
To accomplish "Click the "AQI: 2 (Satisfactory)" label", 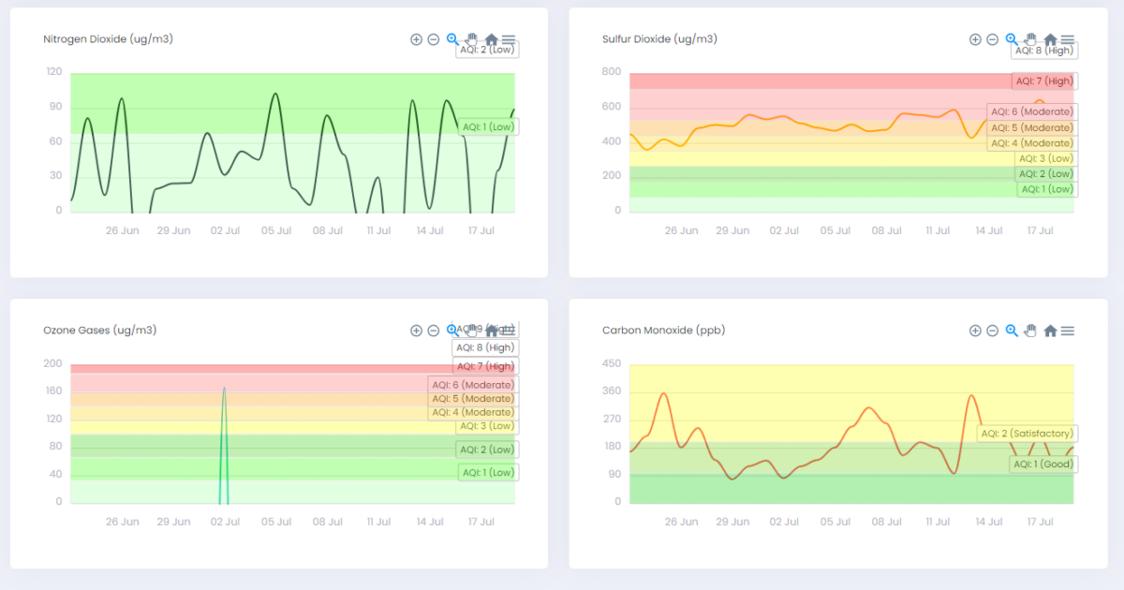I will click(x=1027, y=434).
